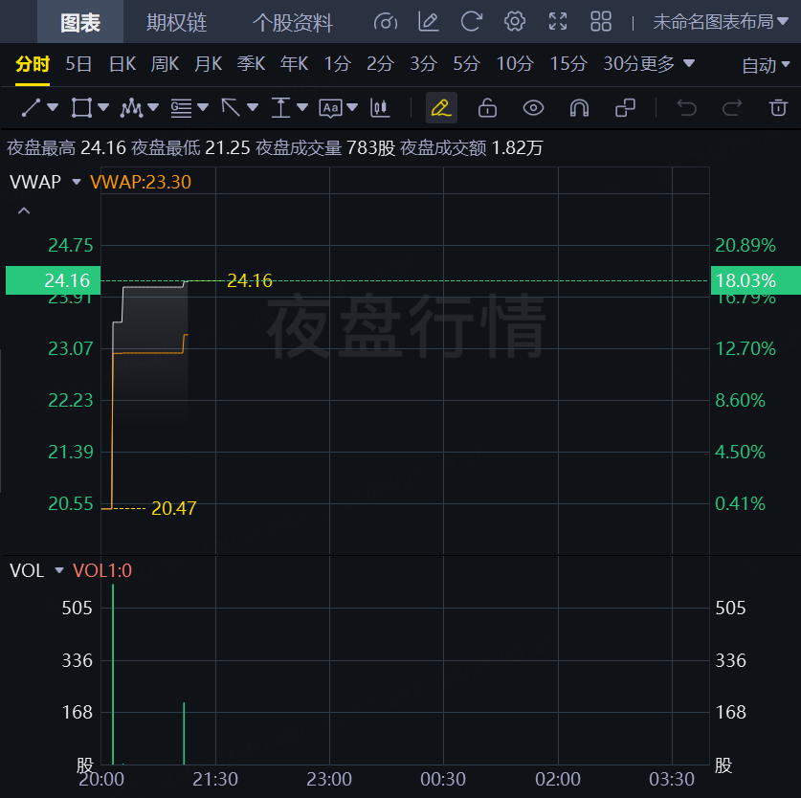Click the trash delete drawings icon
801x798 pixels.
coord(778,108)
